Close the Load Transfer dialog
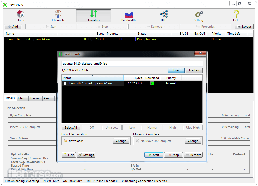 tap(200, 53)
